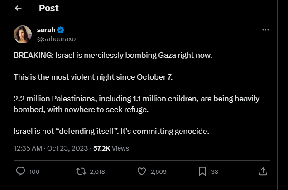Screen dimensions: 288x190
Task: Open the "sarah" display name link
Action: (x=46, y=30)
